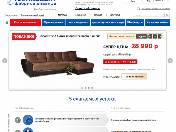Open the Прямые диваны category

pyautogui.click(x=54, y=22)
